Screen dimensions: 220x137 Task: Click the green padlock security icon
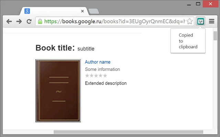pos(40,21)
